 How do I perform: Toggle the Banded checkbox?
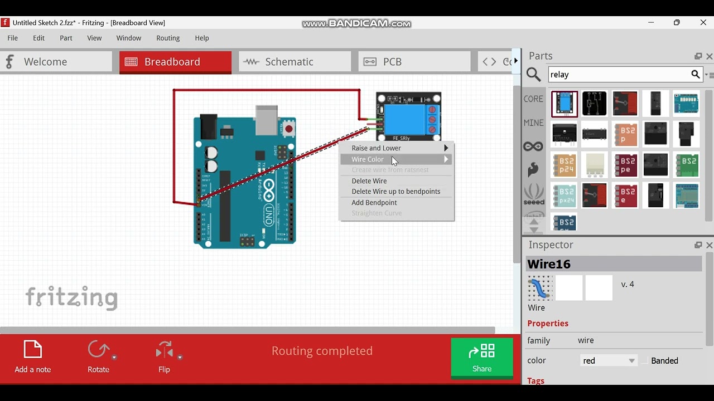pos(645,361)
